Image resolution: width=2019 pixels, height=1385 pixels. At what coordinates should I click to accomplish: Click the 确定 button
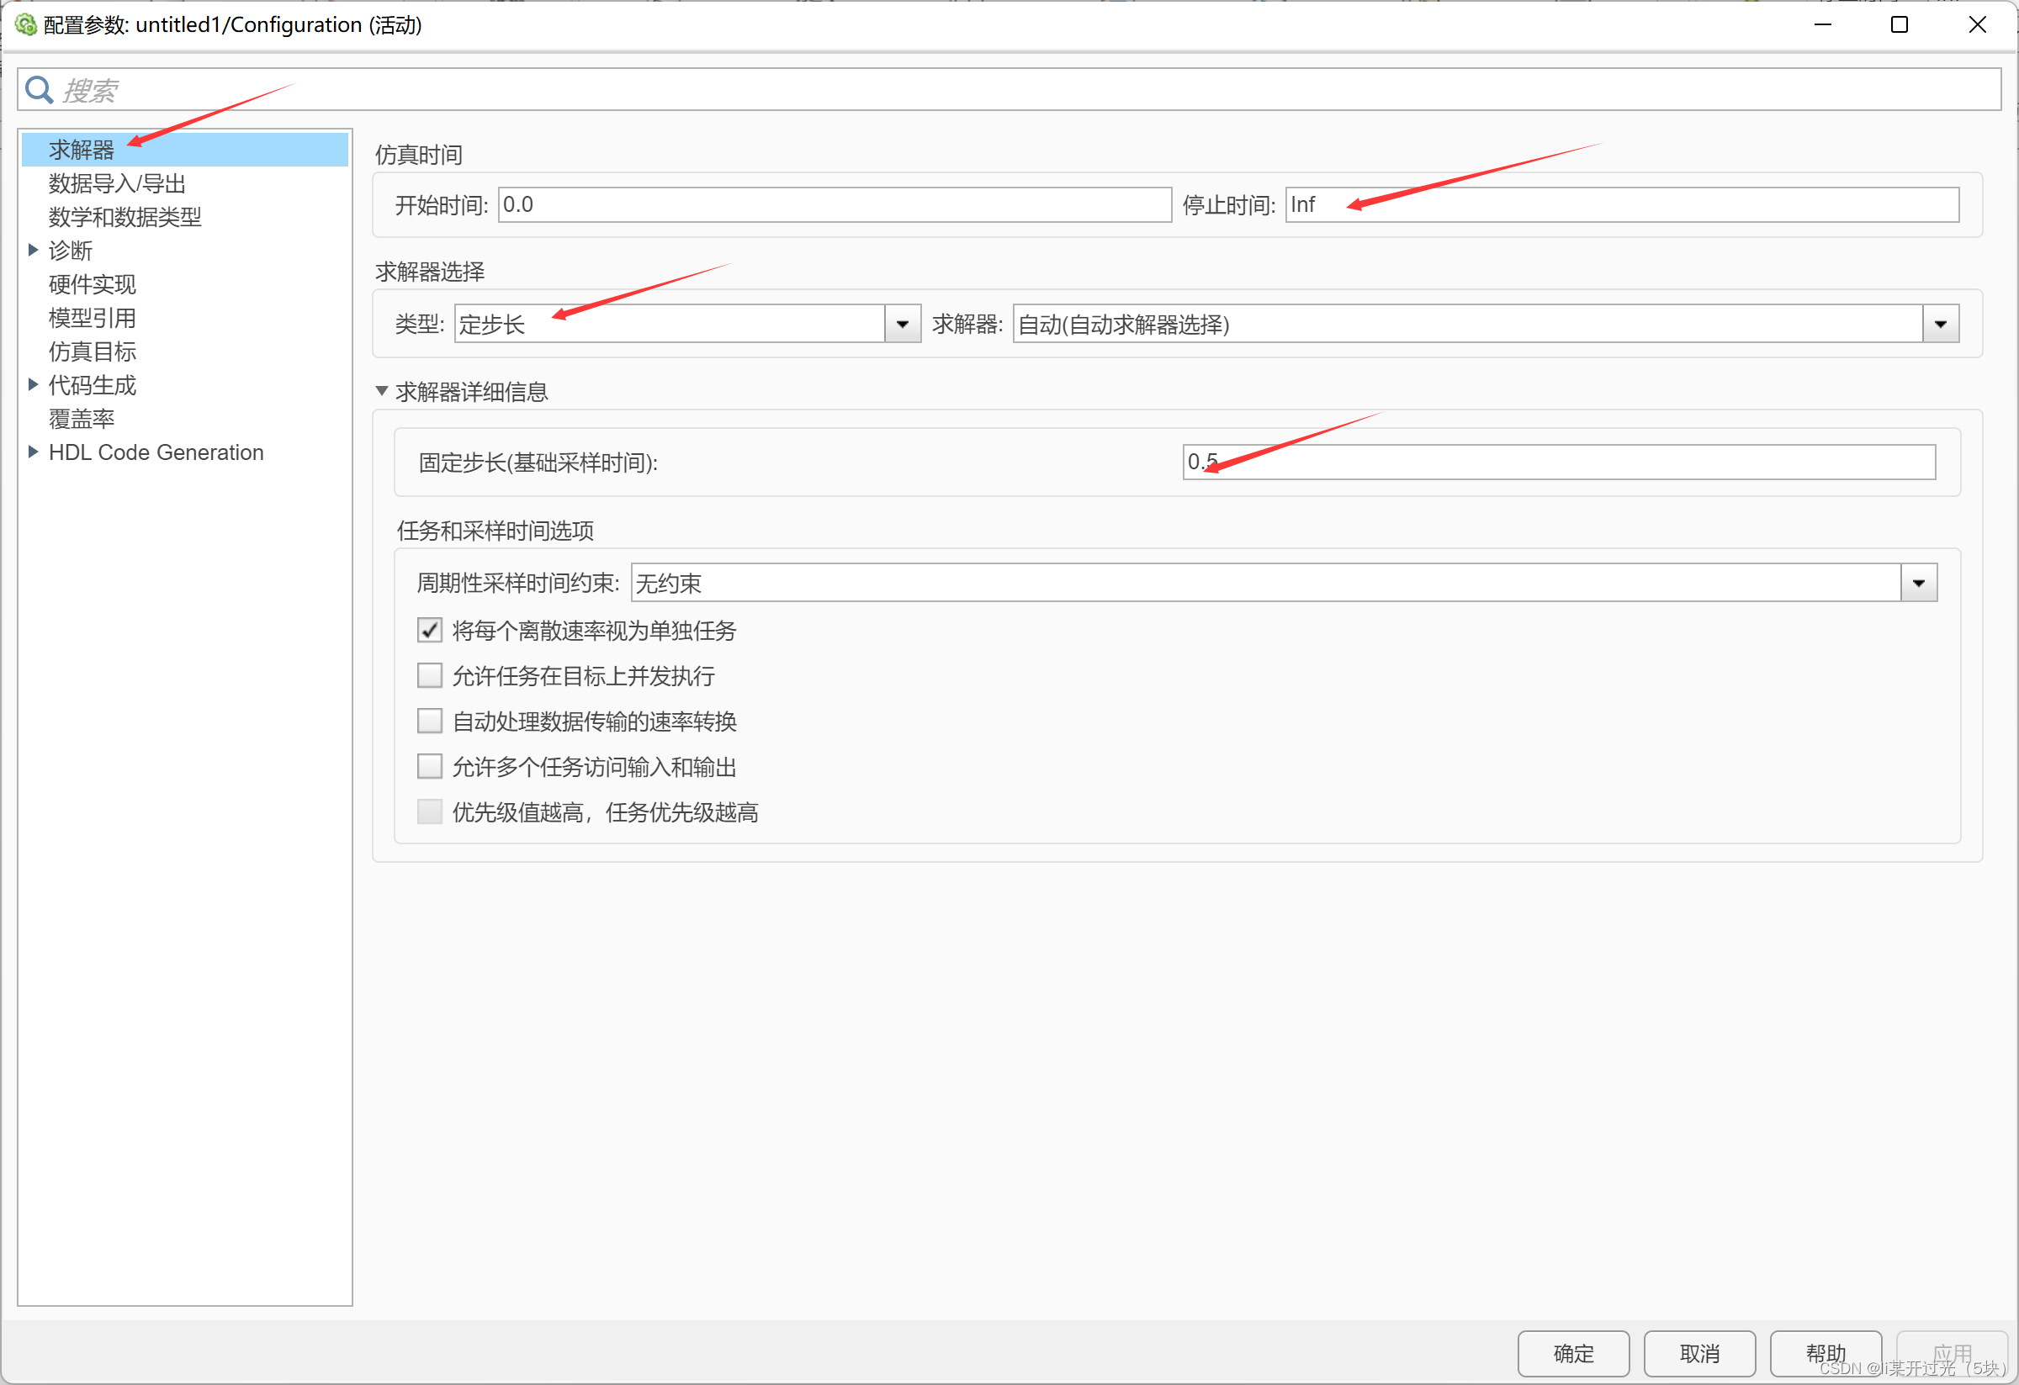pos(1572,1353)
